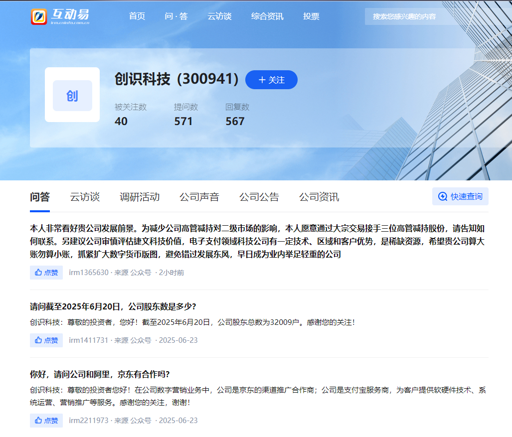Screen dimensions: 512x437
Task: Open user irm2211973 profile
Action: pos(88,421)
